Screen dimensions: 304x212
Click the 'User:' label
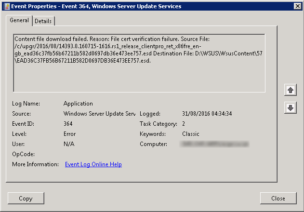click(x=18, y=144)
